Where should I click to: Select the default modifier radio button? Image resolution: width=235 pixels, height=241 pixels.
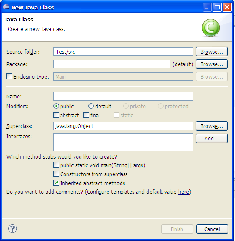point(91,106)
